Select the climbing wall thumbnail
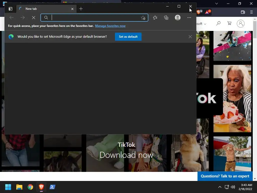Screen dimensions: 257x193 232,46
